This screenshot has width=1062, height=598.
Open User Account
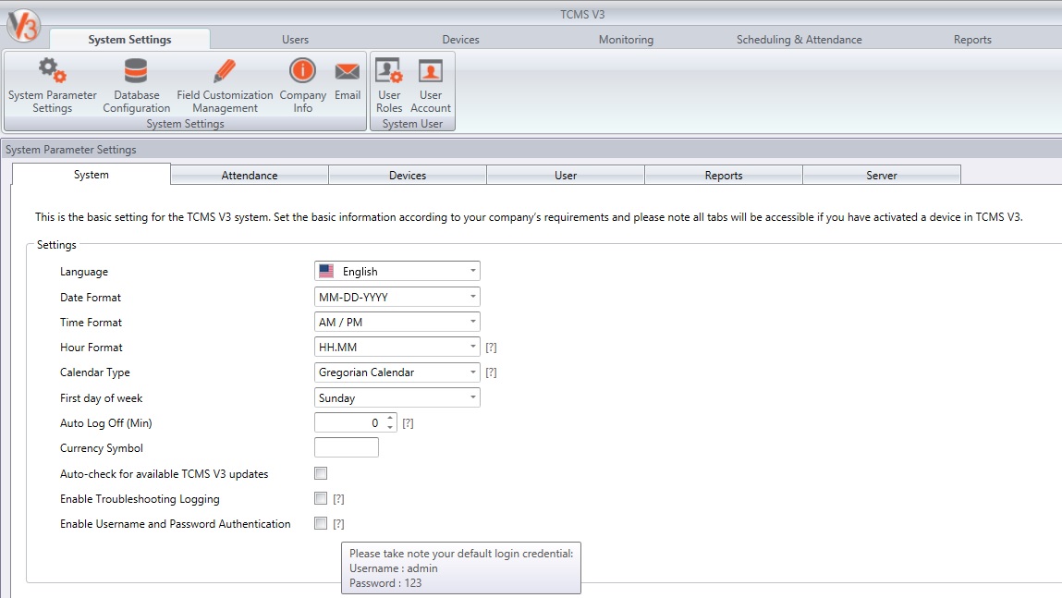click(x=430, y=86)
